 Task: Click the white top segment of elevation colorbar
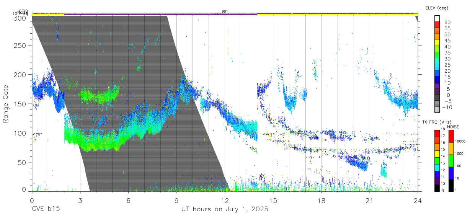pyautogui.click(x=437, y=19)
